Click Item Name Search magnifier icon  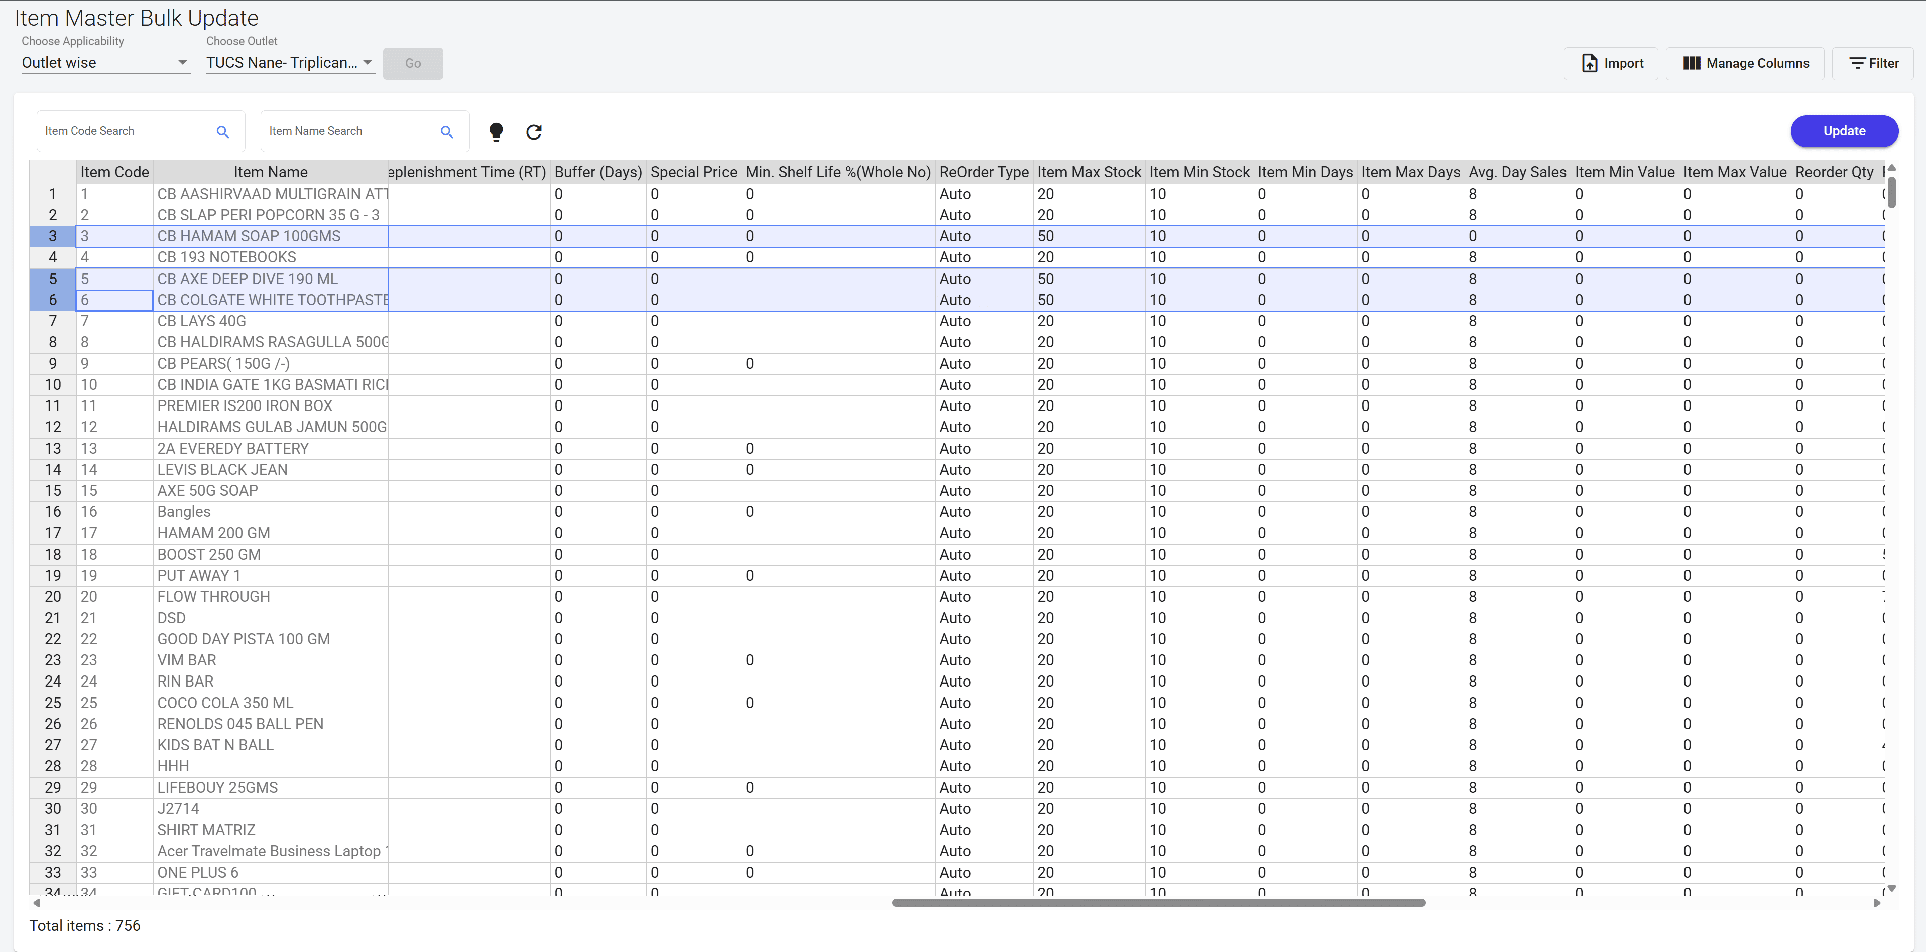446,132
